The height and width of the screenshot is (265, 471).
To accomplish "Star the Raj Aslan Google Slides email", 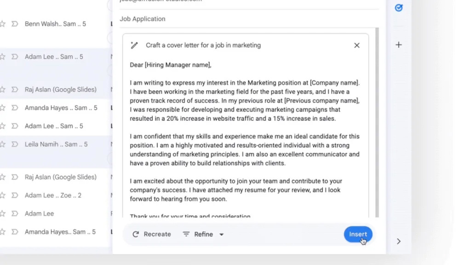I will point(3,89).
